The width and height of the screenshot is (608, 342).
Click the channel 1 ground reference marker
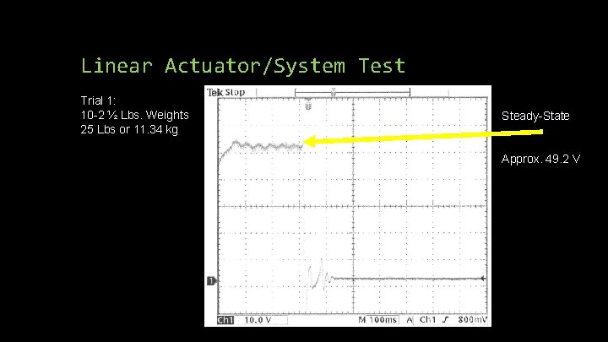[212, 280]
